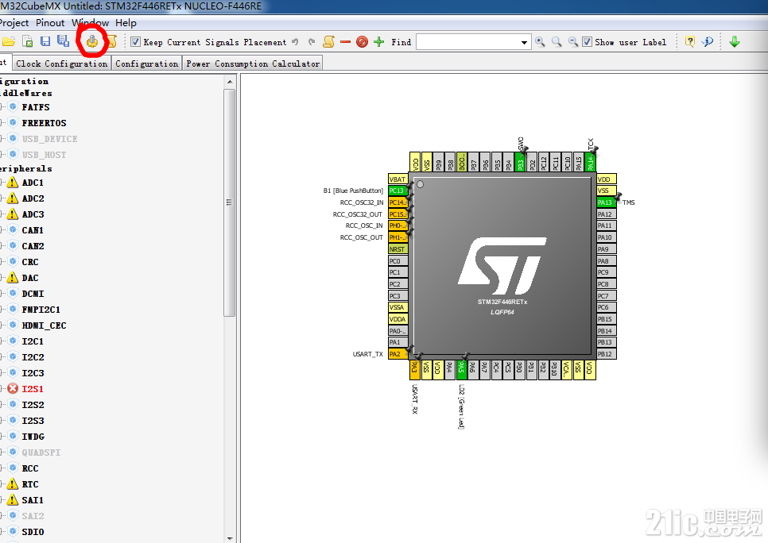The width and height of the screenshot is (768, 543).
Task: Expand the ADC2 peripheral node
Action: pyautogui.click(x=2, y=198)
